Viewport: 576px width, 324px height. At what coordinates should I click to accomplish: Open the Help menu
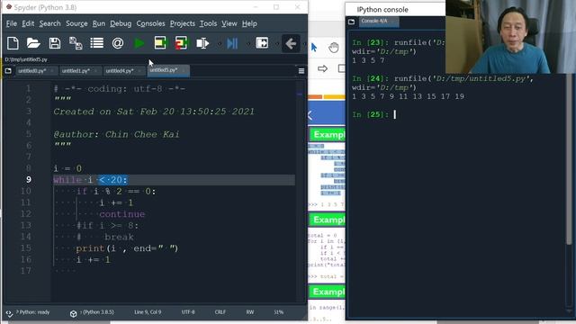(249, 23)
